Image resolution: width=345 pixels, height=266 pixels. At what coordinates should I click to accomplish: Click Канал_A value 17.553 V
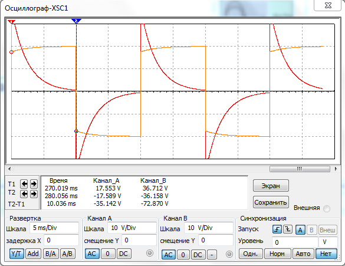click(x=109, y=188)
